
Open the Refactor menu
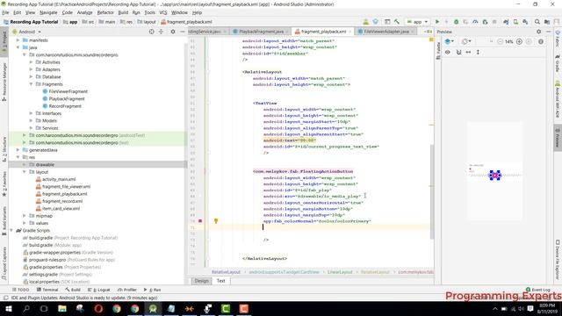(x=105, y=12)
